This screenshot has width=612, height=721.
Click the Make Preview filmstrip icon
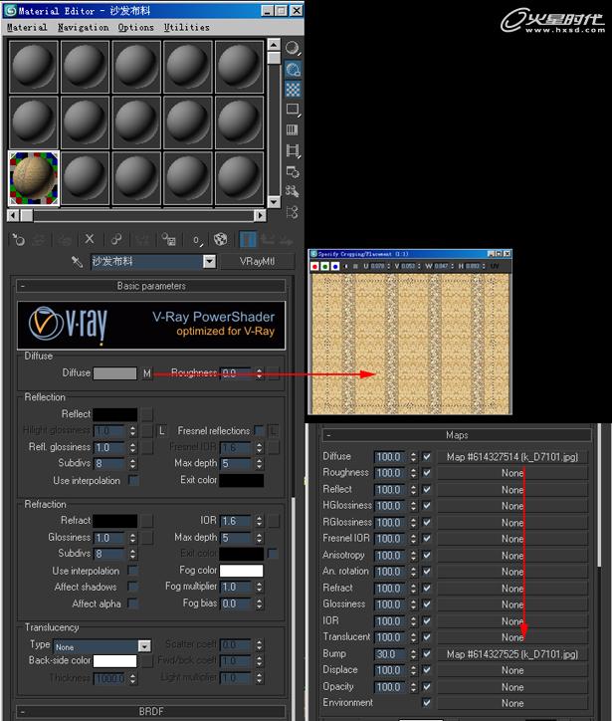tap(293, 150)
